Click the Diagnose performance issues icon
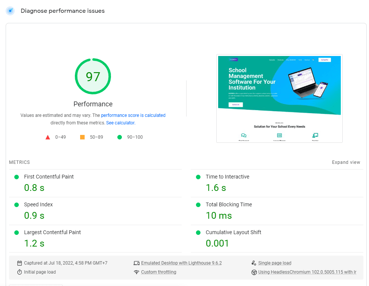 point(10,11)
